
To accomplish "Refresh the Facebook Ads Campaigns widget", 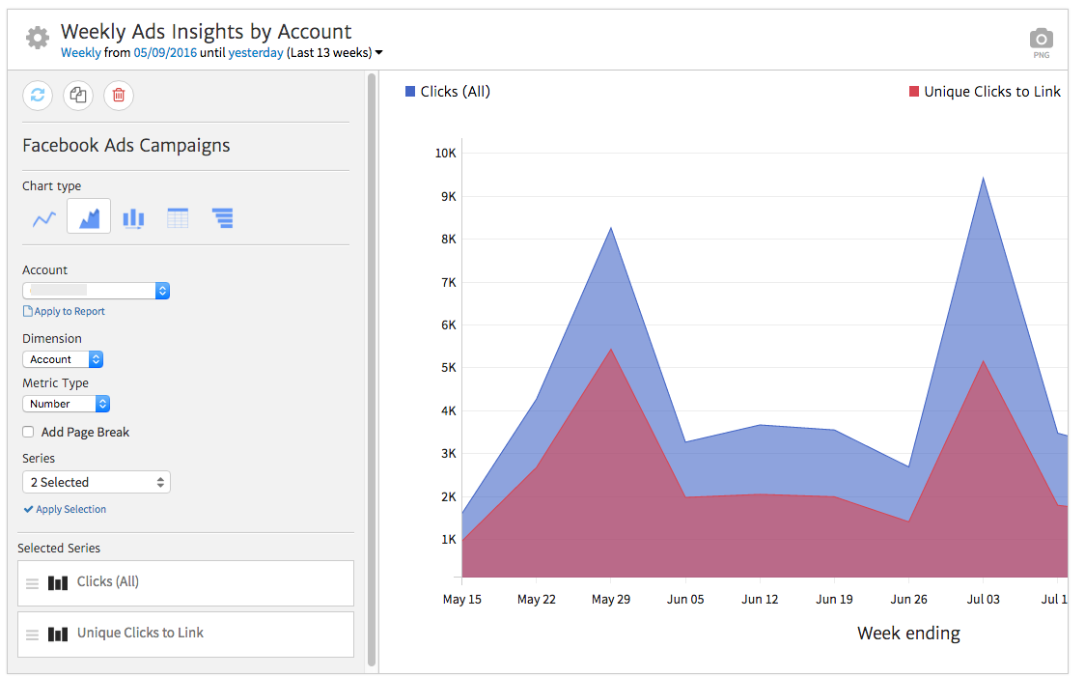I will (x=37, y=96).
